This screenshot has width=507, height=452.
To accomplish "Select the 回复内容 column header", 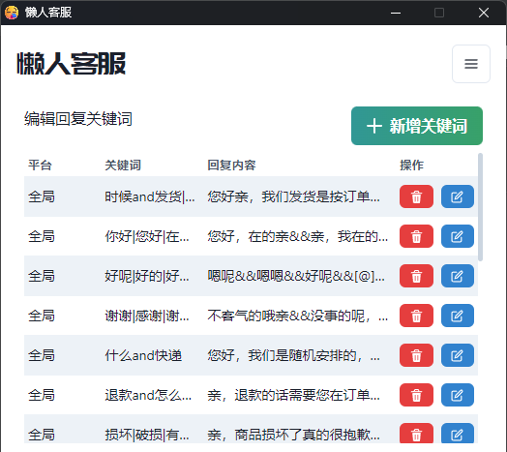I will click(x=231, y=166).
